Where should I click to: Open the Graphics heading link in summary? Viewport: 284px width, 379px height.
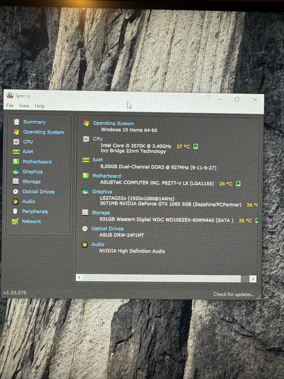[x=102, y=192]
